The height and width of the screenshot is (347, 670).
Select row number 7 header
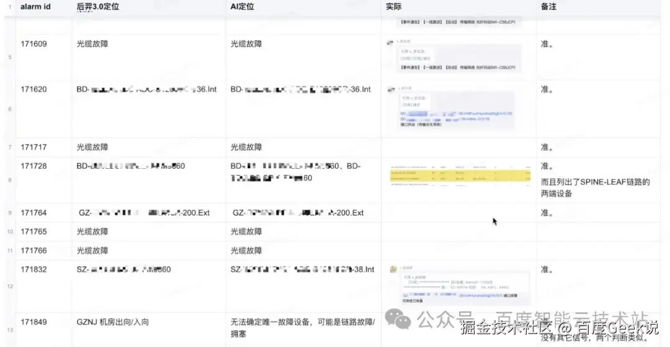(10, 148)
